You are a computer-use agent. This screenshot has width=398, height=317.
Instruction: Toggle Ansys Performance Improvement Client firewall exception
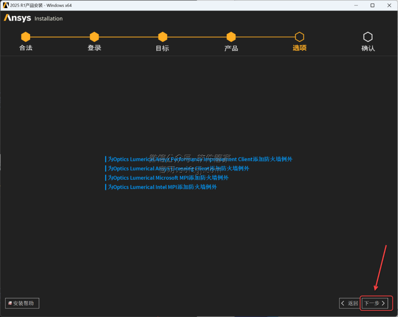(199, 159)
